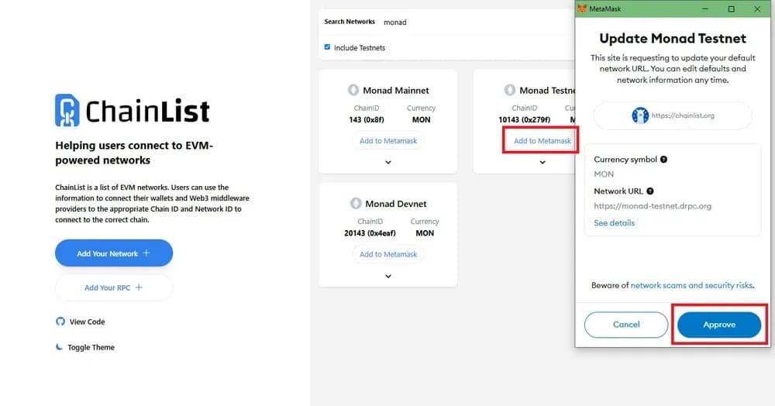Expand the Monad Devnet card chevron

388,276
